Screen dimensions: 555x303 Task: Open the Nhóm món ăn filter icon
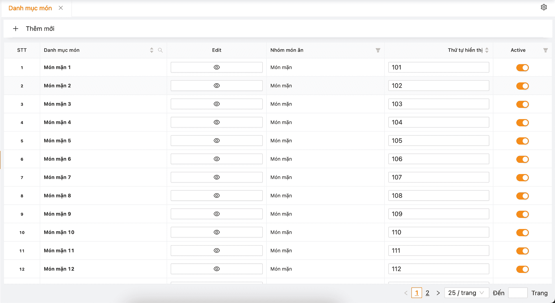(378, 50)
